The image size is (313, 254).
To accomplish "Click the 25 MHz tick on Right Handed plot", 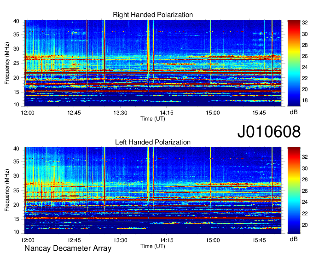I will point(16,63).
